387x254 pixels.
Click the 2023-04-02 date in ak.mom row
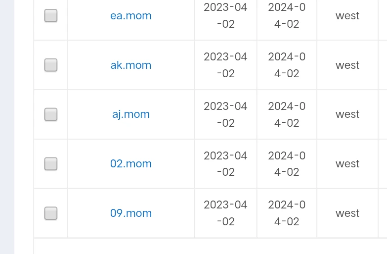click(x=225, y=65)
